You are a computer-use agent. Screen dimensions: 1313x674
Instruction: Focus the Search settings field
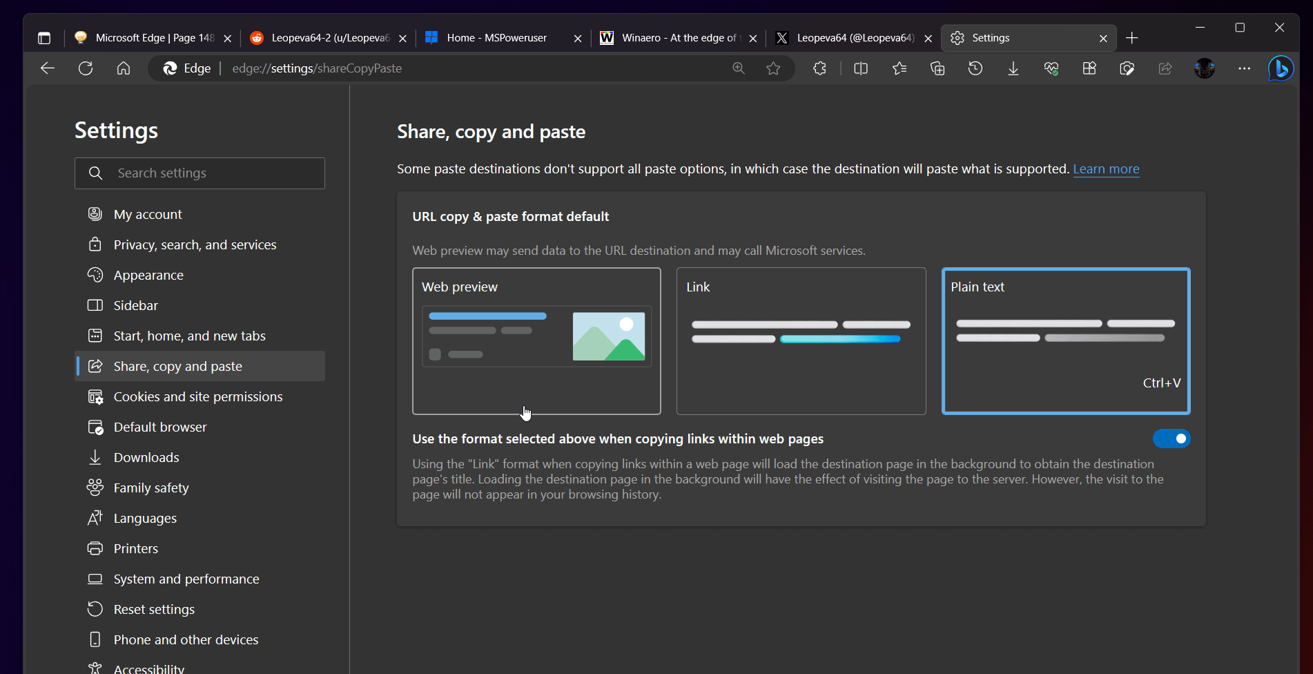coord(200,173)
